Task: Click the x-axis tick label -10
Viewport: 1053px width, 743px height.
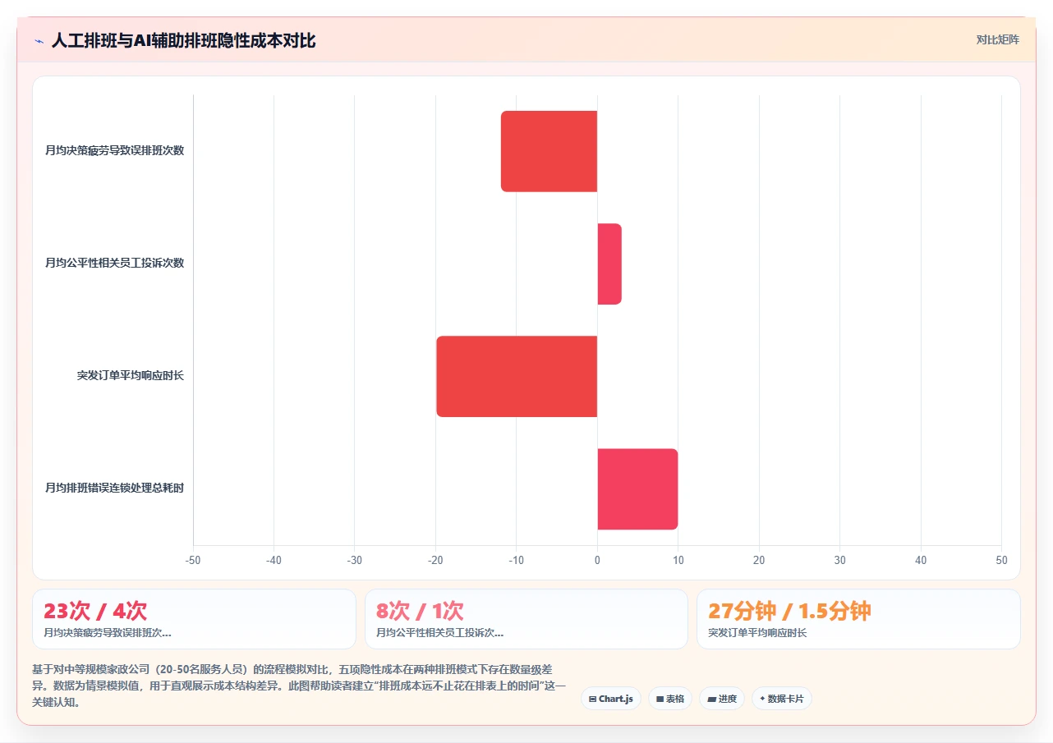Action: pos(517,560)
